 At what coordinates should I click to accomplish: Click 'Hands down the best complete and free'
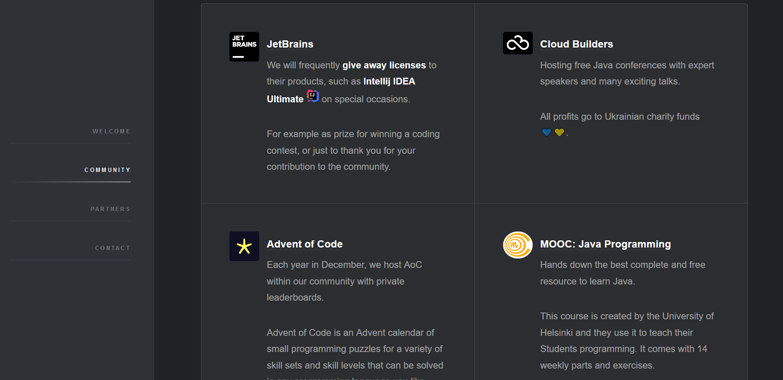pyautogui.click(x=623, y=265)
